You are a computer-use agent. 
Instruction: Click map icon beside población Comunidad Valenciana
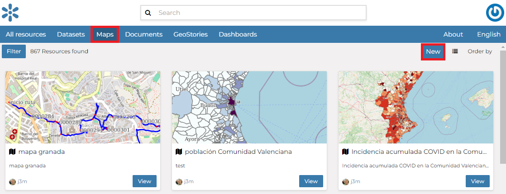click(x=179, y=152)
